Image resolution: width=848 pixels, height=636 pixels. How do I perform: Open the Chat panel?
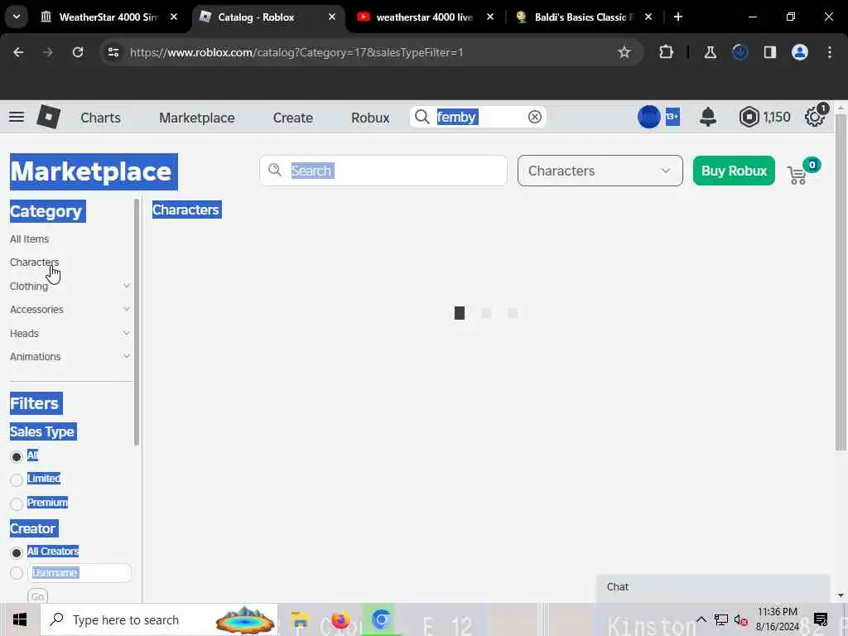pos(713,587)
